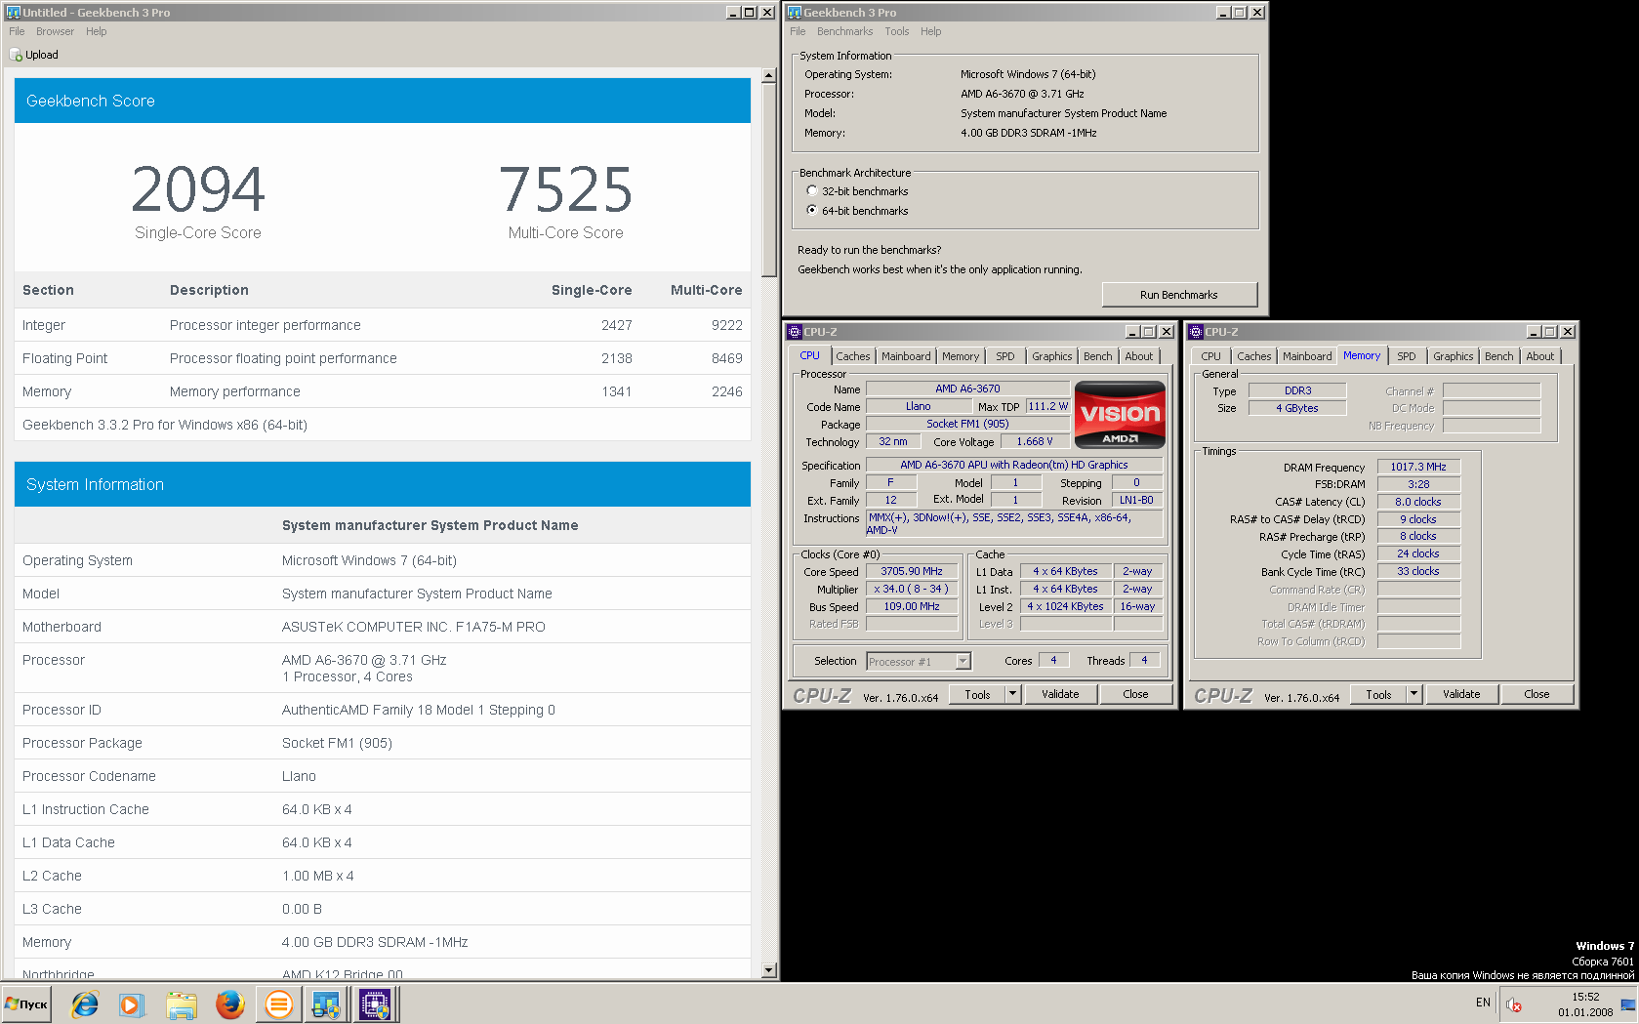This screenshot has height=1024, width=1639.
Task: Click the AMD Vision logo in CPU-Z
Action: tap(1120, 415)
